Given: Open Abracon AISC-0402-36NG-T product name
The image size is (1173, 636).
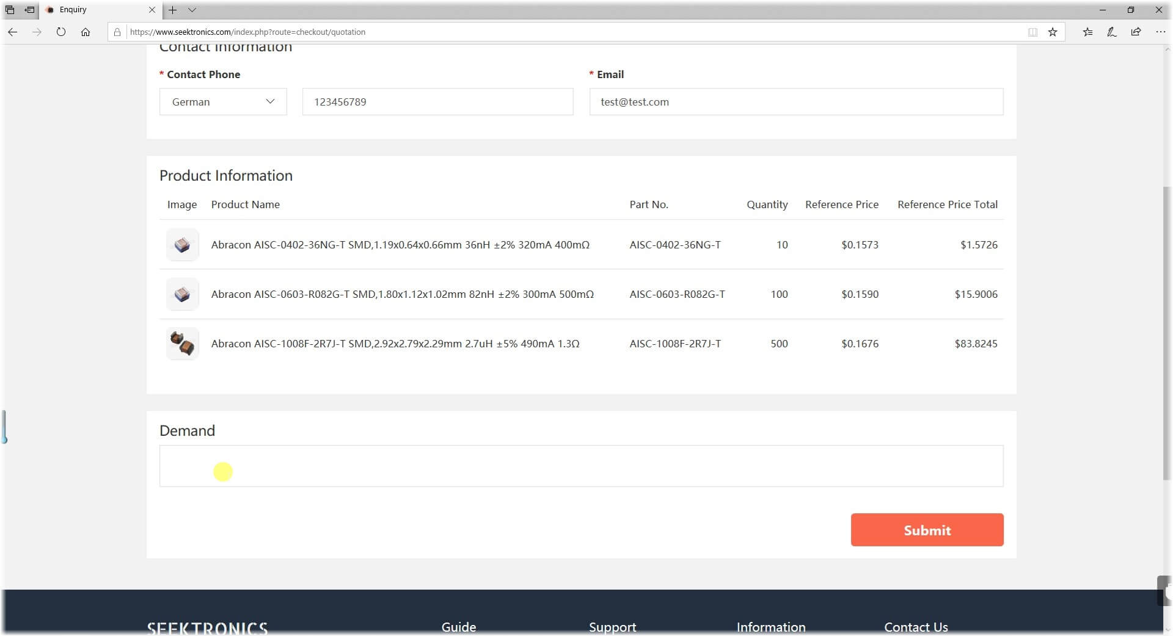Looking at the screenshot, I should pos(400,245).
